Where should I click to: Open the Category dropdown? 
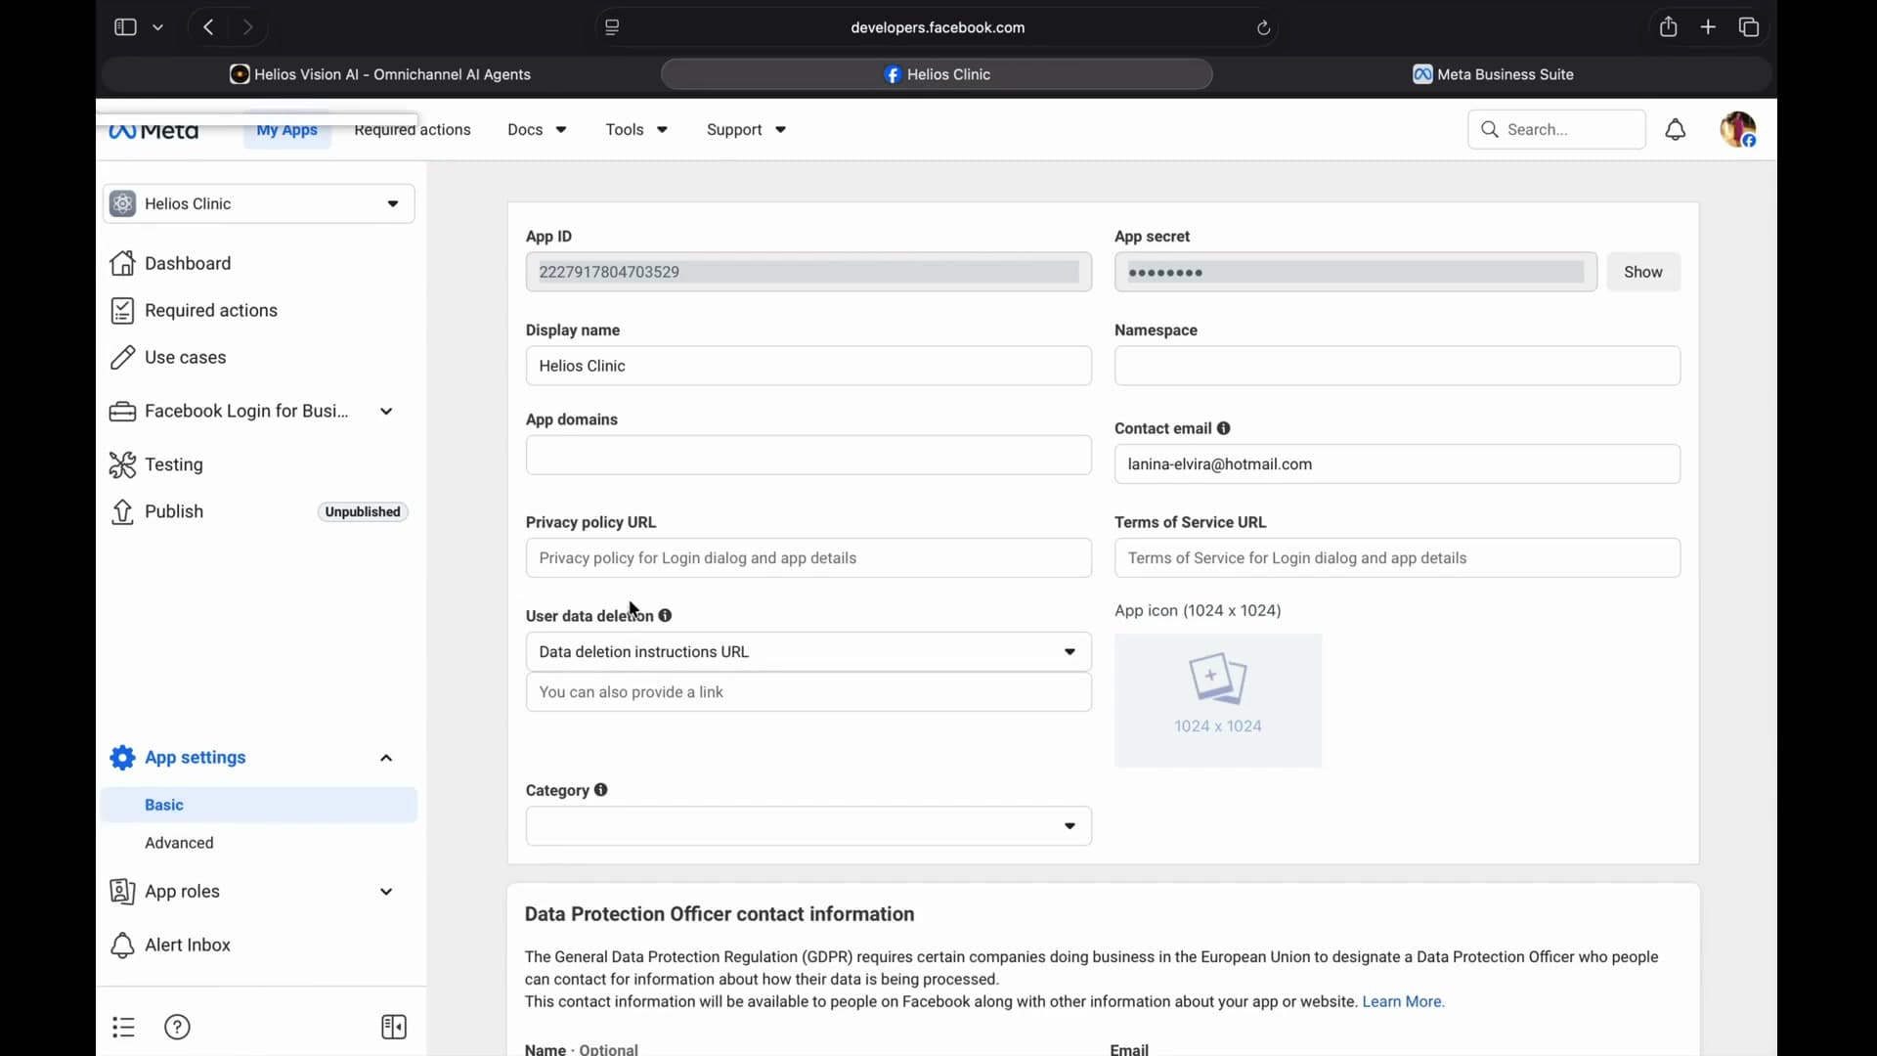808,827
